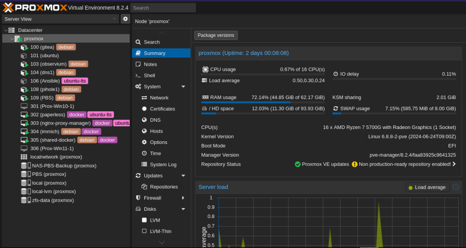Click the RAM usage progress bar
The height and width of the screenshot is (248, 466).
pos(263,102)
